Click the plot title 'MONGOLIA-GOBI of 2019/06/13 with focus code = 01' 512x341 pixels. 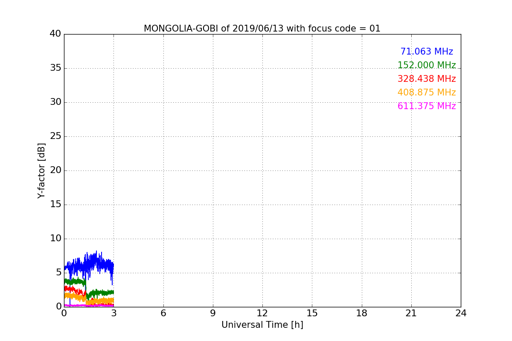262,29
